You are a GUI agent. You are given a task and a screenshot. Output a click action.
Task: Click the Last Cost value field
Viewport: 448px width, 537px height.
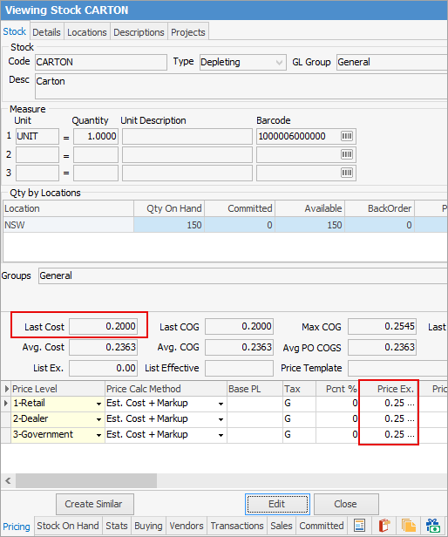103,326
